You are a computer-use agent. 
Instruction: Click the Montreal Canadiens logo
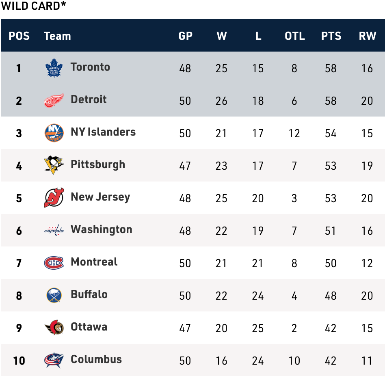pyautogui.click(x=54, y=263)
